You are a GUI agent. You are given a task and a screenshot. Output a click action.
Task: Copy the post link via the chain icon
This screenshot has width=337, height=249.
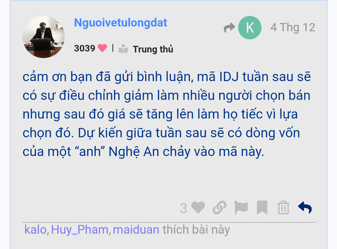tap(219, 207)
